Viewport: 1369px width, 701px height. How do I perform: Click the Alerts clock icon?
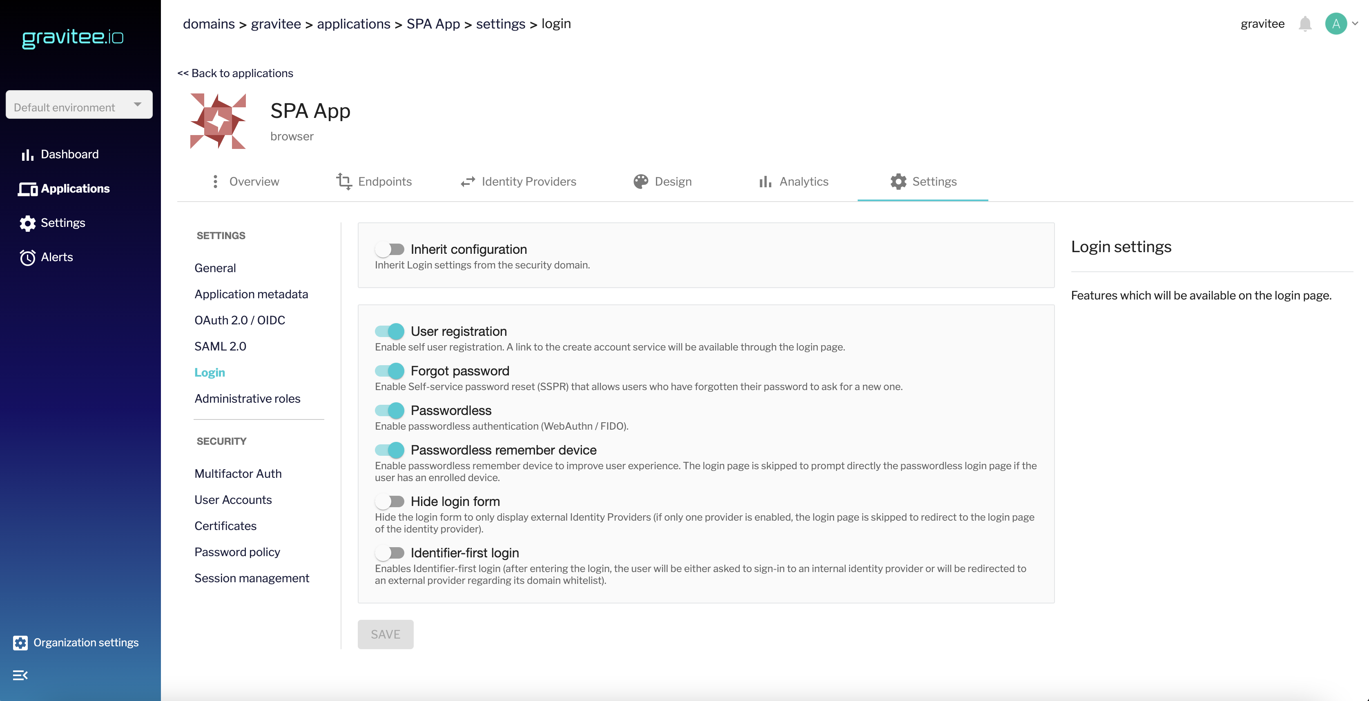click(28, 257)
